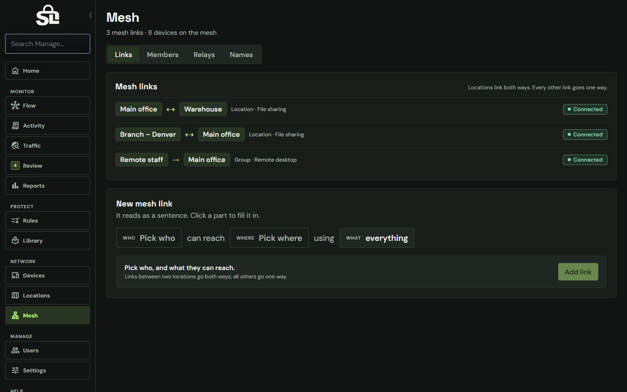Viewport: 627px width, 392px height.
Task: Open Activity via its log icon
Action: pyautogui.click(x=15, y=125)
